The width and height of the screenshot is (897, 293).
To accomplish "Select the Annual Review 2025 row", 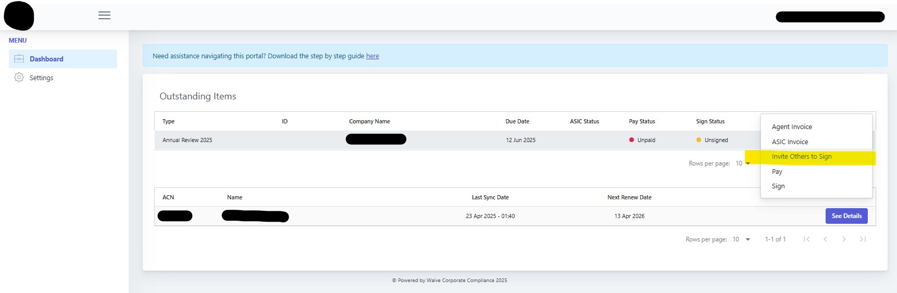I will 458,140.
